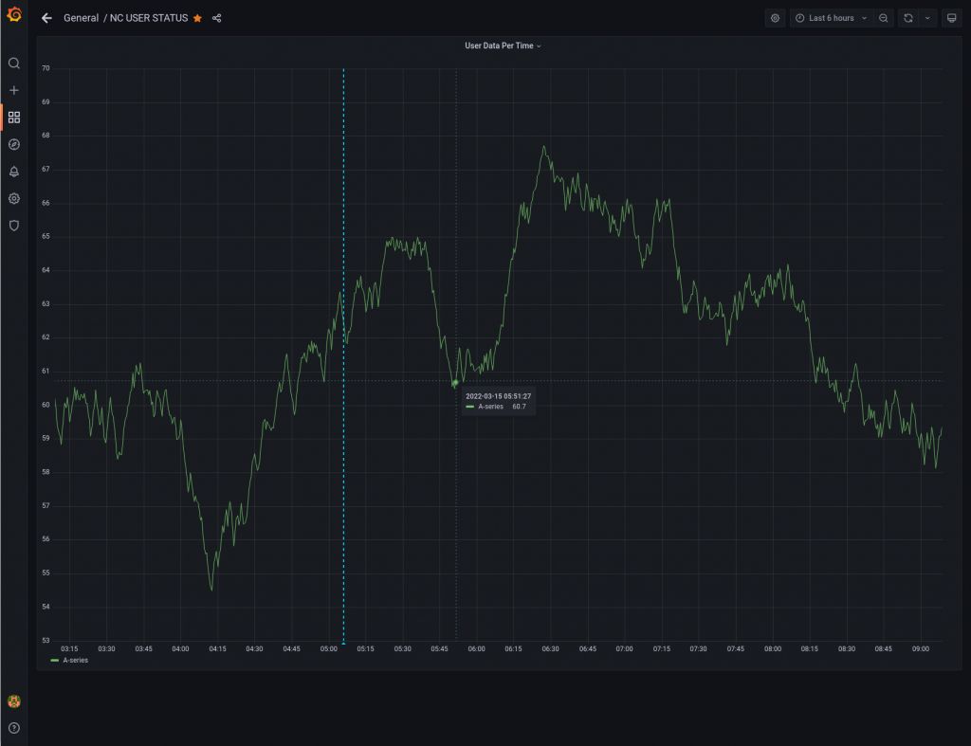971x746 pixels.
Task: Click the Share dashboard icon
Action: point(216,17)
